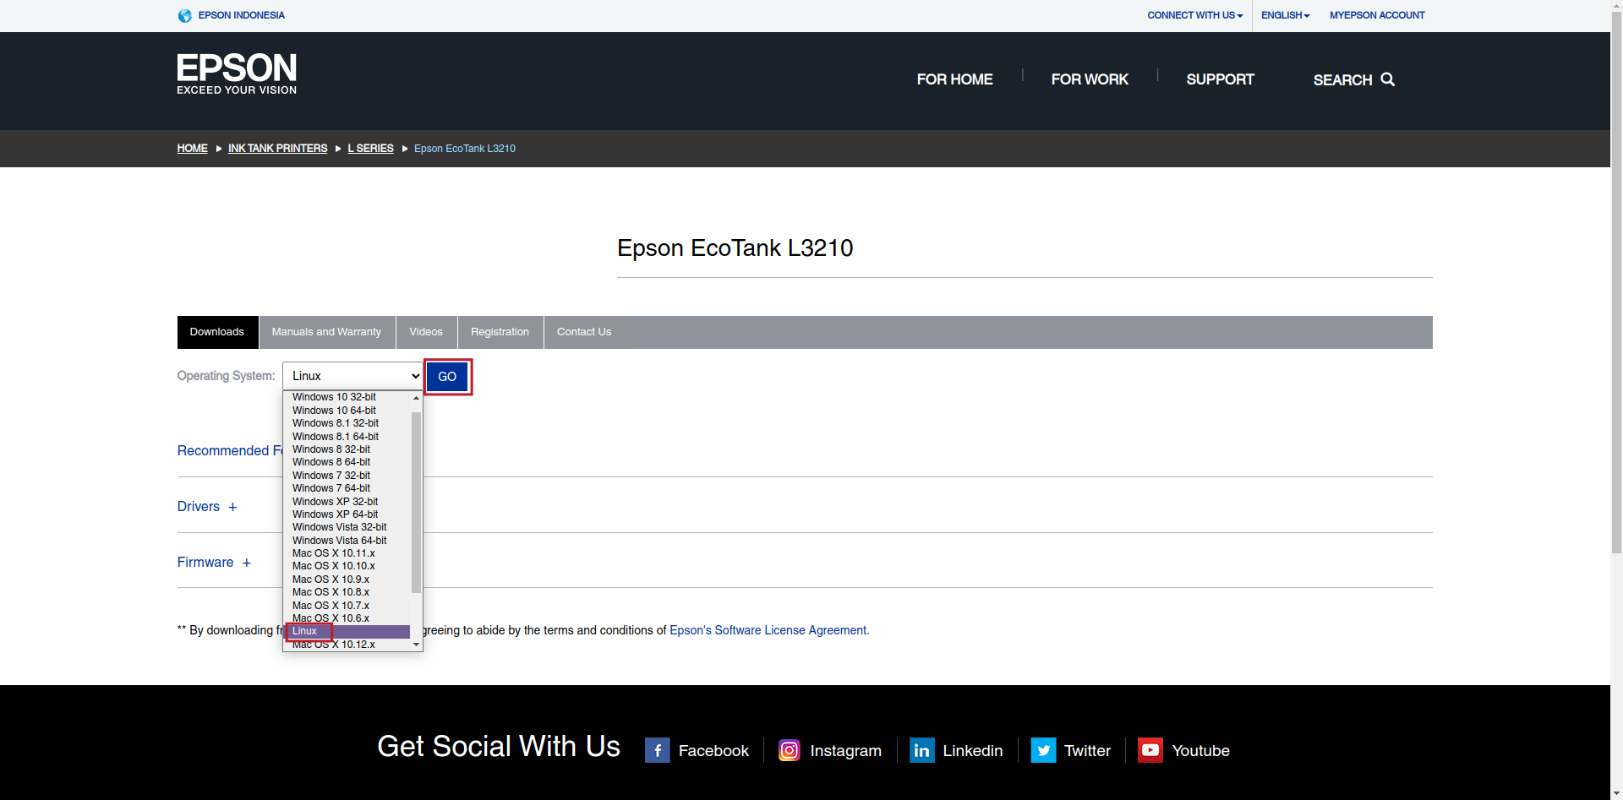
Task: Click the globe icon beside EPSON INDONESIA
Action: [184, 15]
